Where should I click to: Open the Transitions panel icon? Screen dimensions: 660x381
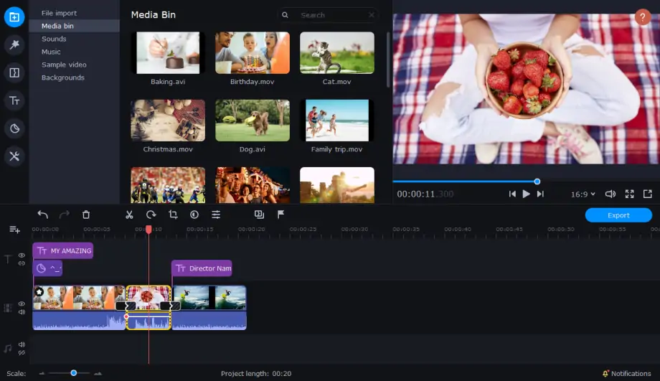[x=14, y=72]
